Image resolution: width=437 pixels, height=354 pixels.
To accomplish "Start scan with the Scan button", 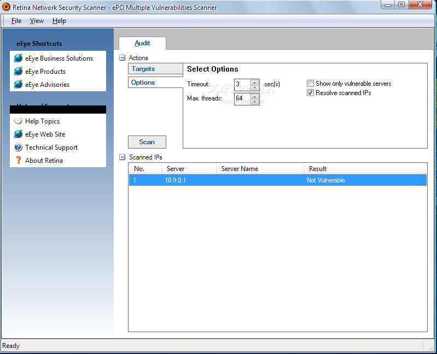I will point(147,142).
